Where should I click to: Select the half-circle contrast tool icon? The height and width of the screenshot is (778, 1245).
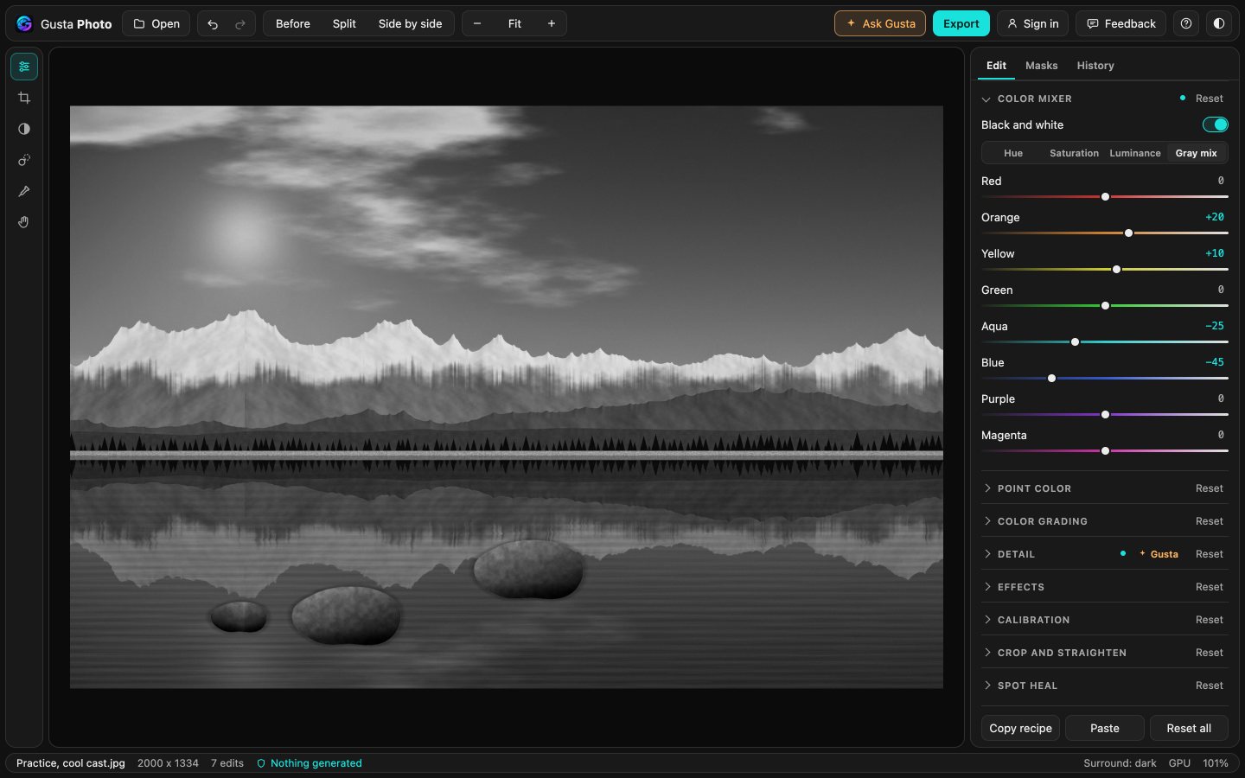[24, 129]
